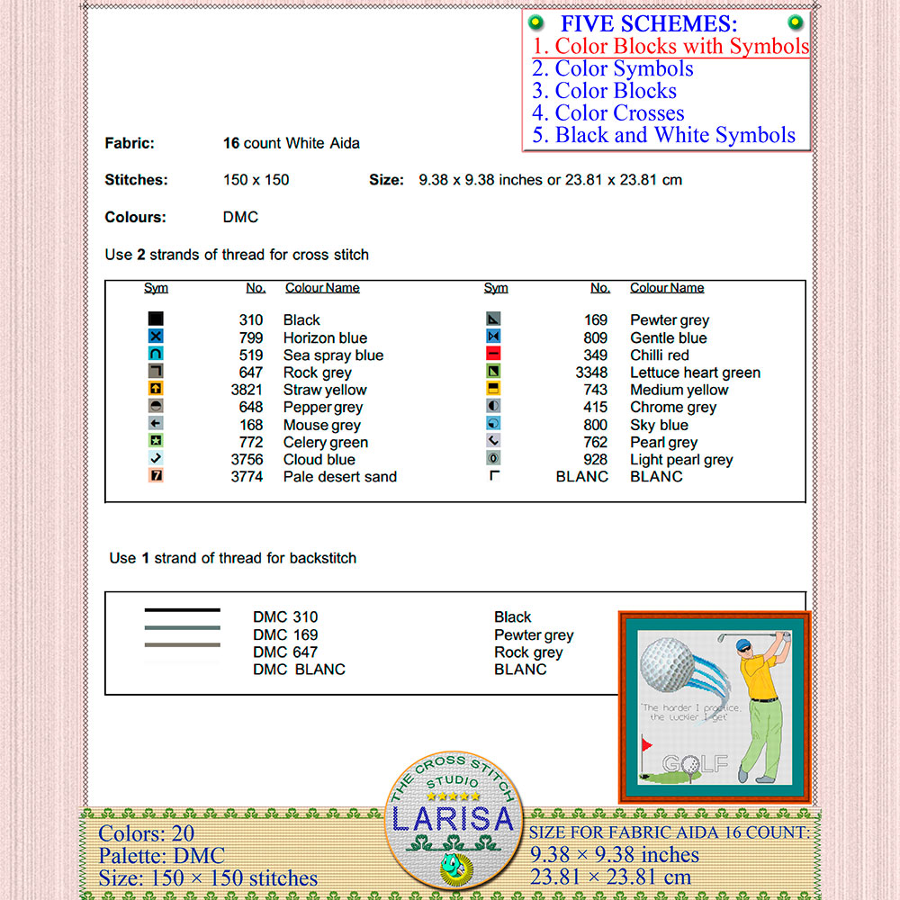
Task: Click the BLANC corner bracket symbol
Action: point(493,475)
